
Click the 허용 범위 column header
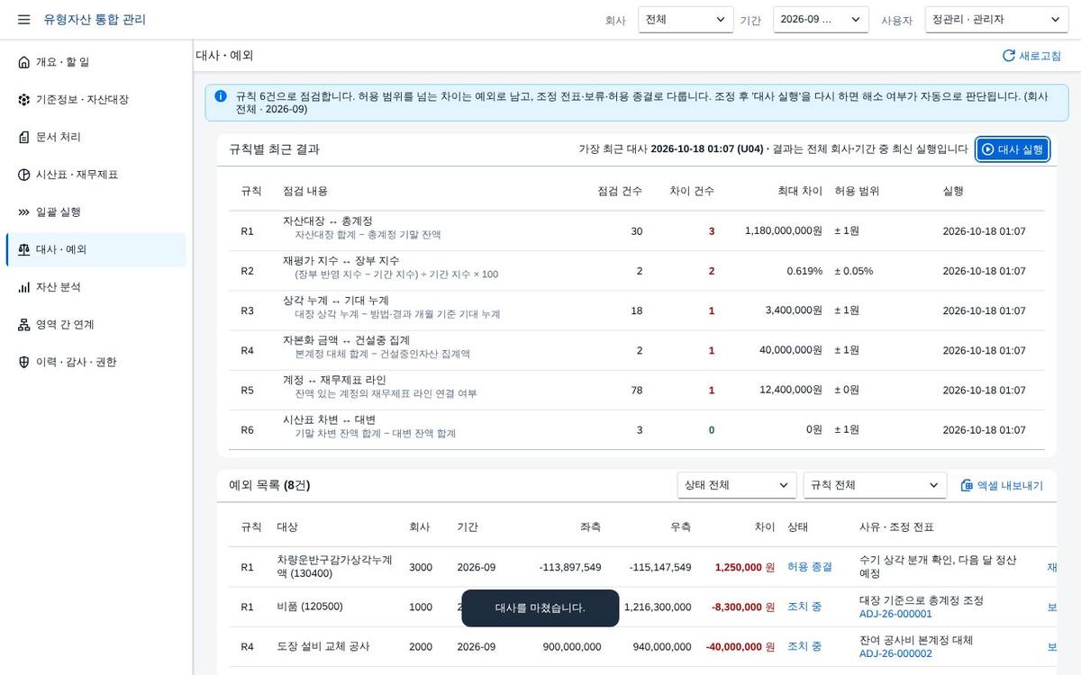857,191
